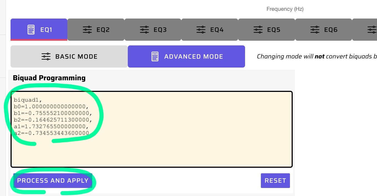This screenshot has height=196, width=377.
Task: Click the sliders icon in the Basic Mode button
Action: point(46,56)
